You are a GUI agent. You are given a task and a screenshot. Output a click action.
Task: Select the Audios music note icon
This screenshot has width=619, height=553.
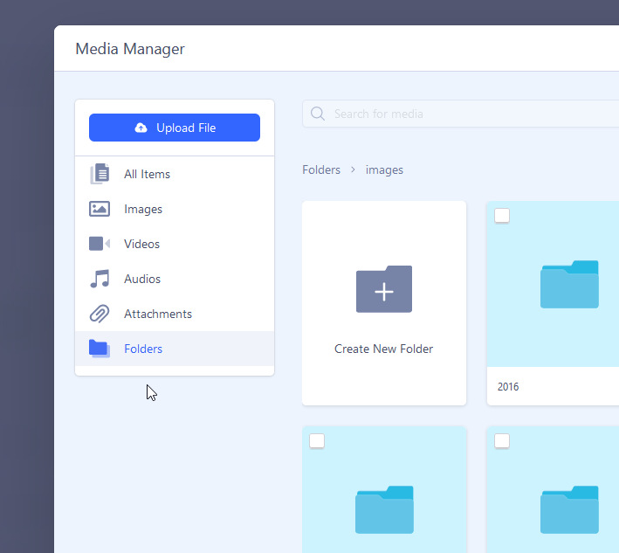tap(100, 279)
